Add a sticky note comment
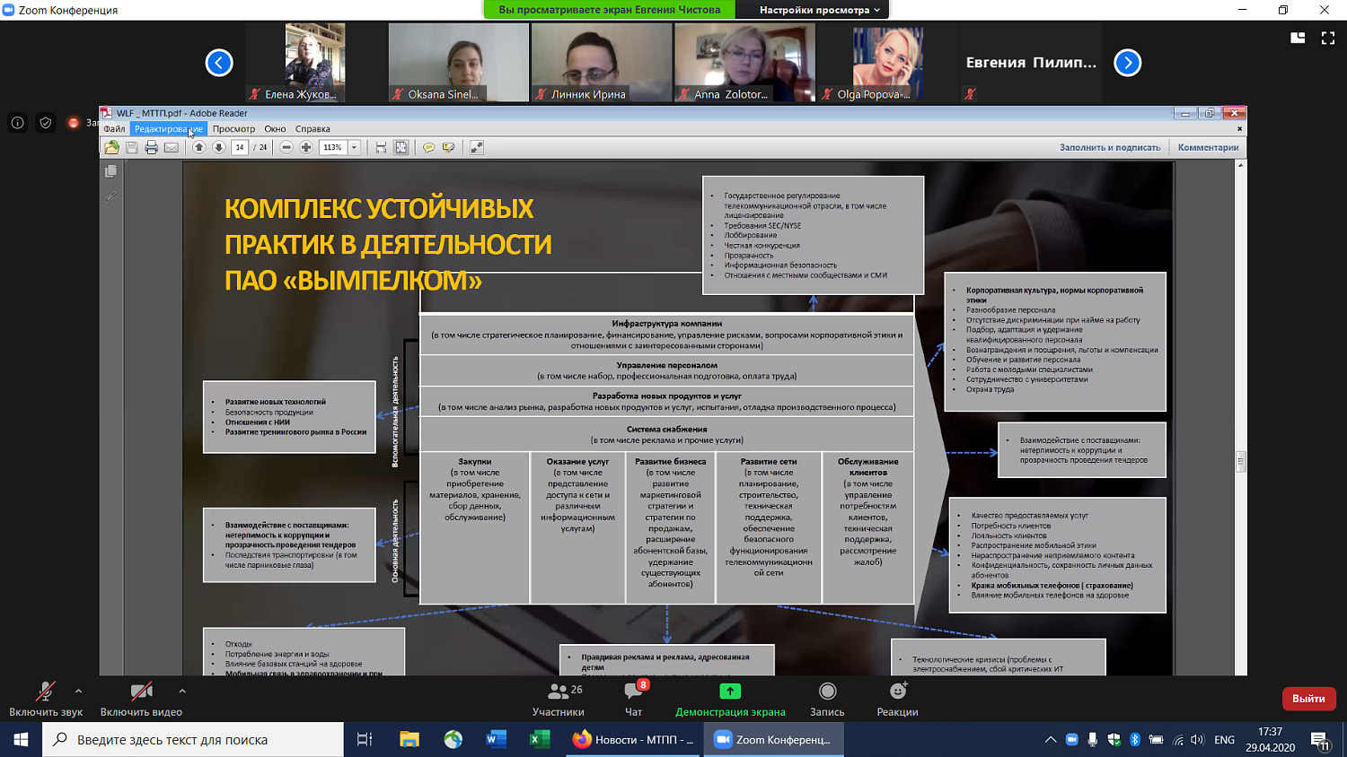Image resolution: width=1347 pixels, height=757 pixels. point(428,147)
